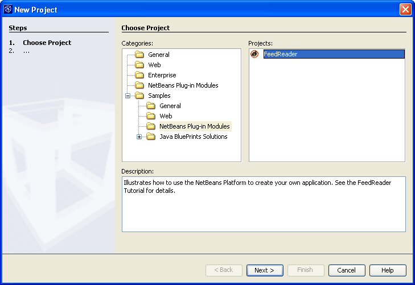Screen dimensions: 415x285
Task: Click the Java BluePrints Solutions folder icon
Action: tap(151, 137)
